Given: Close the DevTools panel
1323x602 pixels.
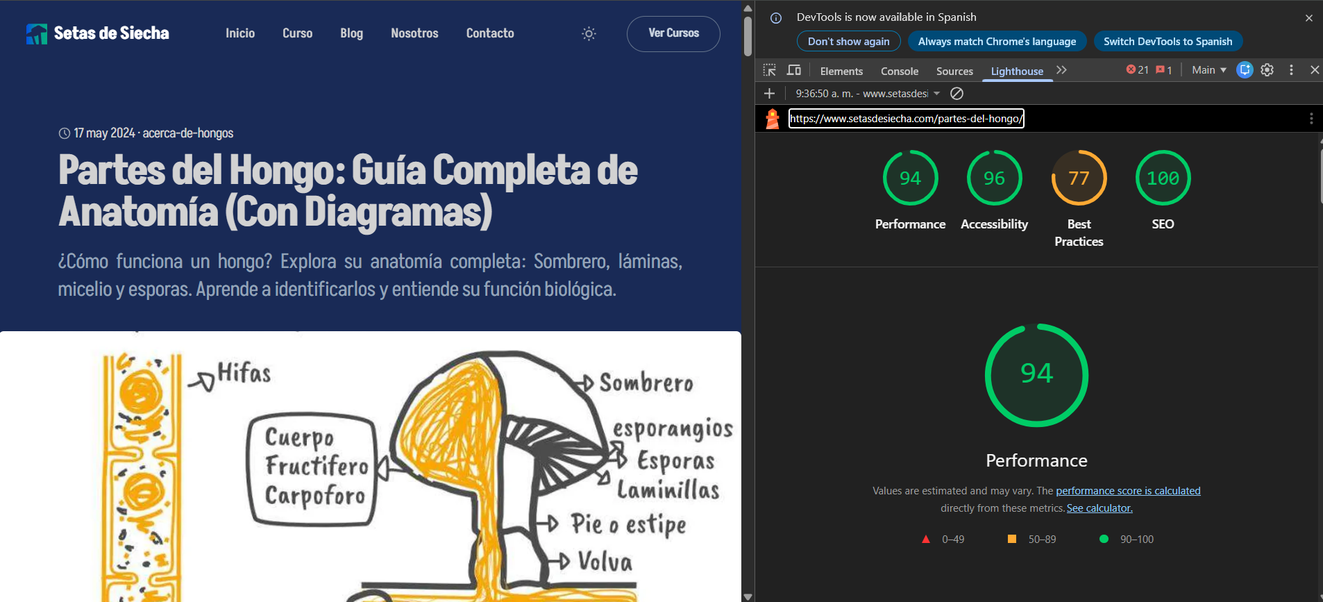Looking at the screenshot, I should pyautogui.click(x=1315, y=70).
